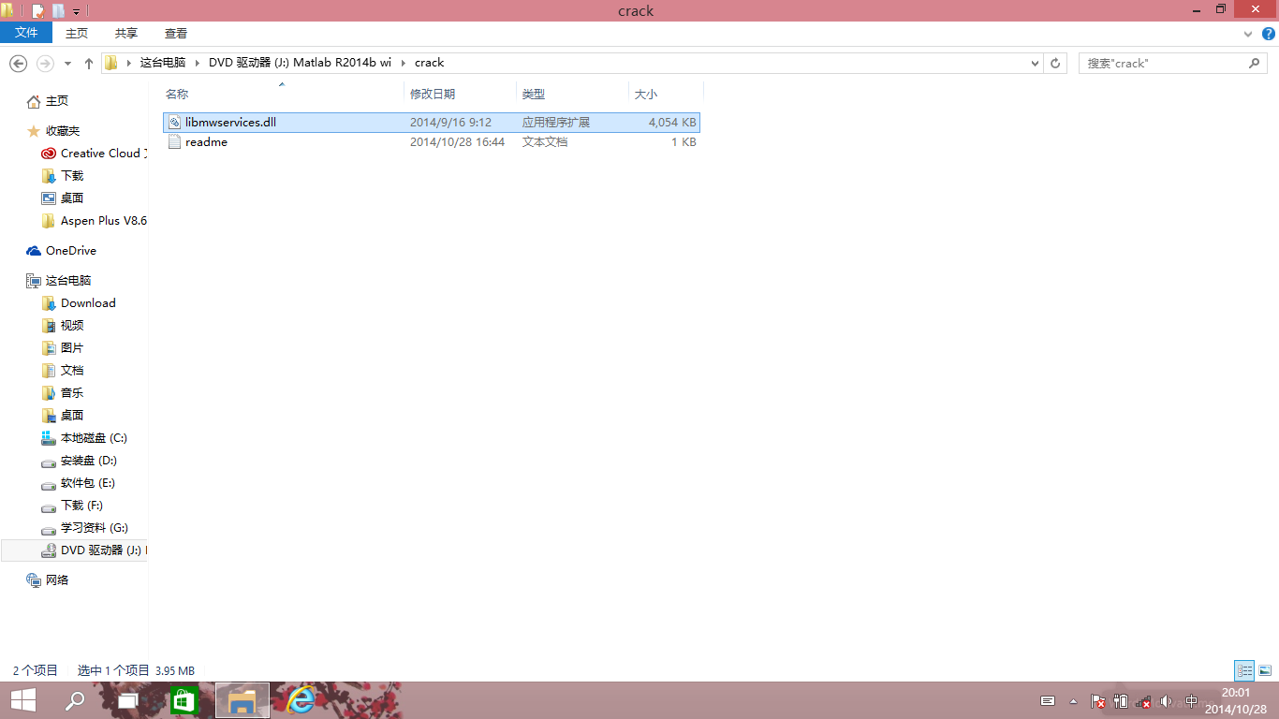
Task: Open the recent locations dropdown
Action: (67, 64)
